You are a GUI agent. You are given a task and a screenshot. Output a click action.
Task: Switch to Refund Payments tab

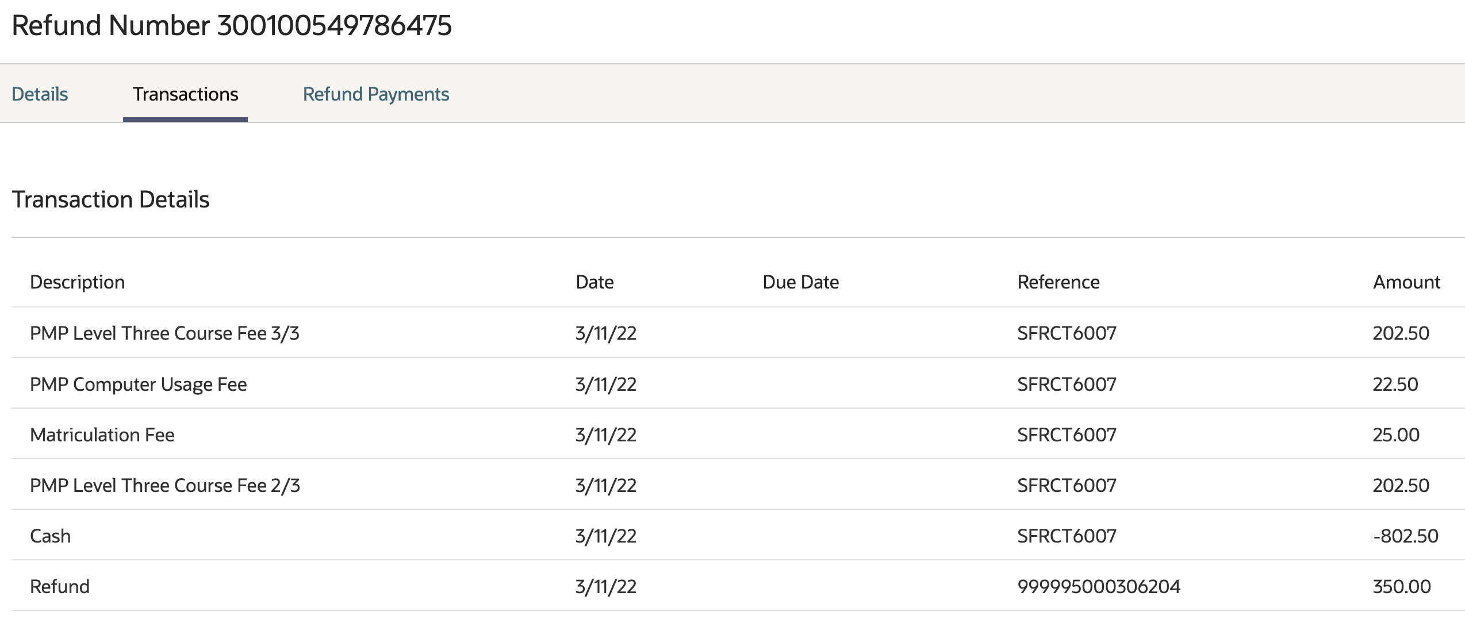[376, 94]
